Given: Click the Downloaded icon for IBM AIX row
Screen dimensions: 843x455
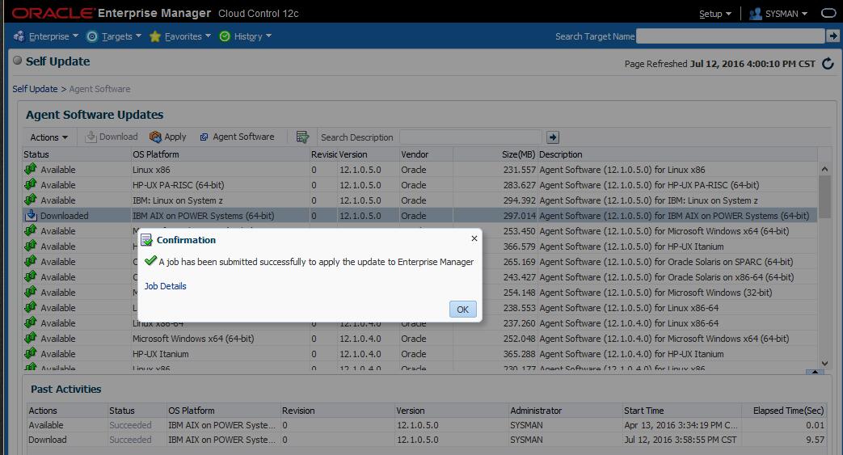Looking at the screenshot, I should [31, 215].
